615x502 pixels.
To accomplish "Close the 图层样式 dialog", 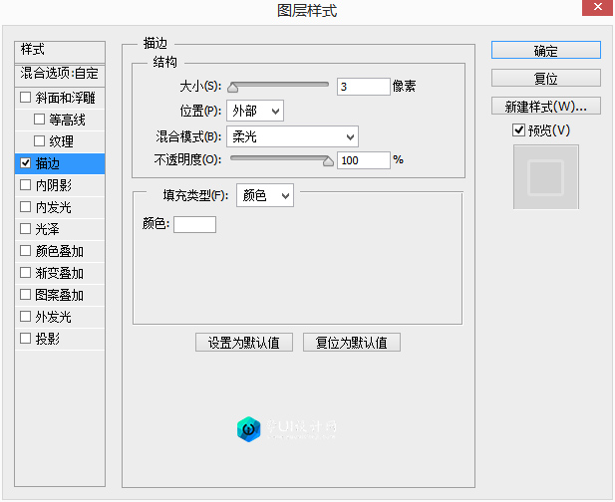I will point(597,7).
